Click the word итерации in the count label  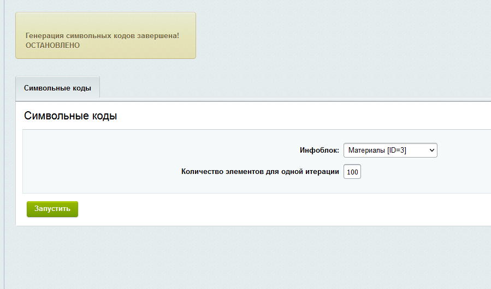pos(323,172)
